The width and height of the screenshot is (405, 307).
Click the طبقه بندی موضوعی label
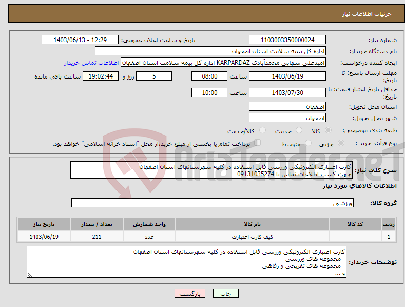pyautogui.click(x=370, y=131)
